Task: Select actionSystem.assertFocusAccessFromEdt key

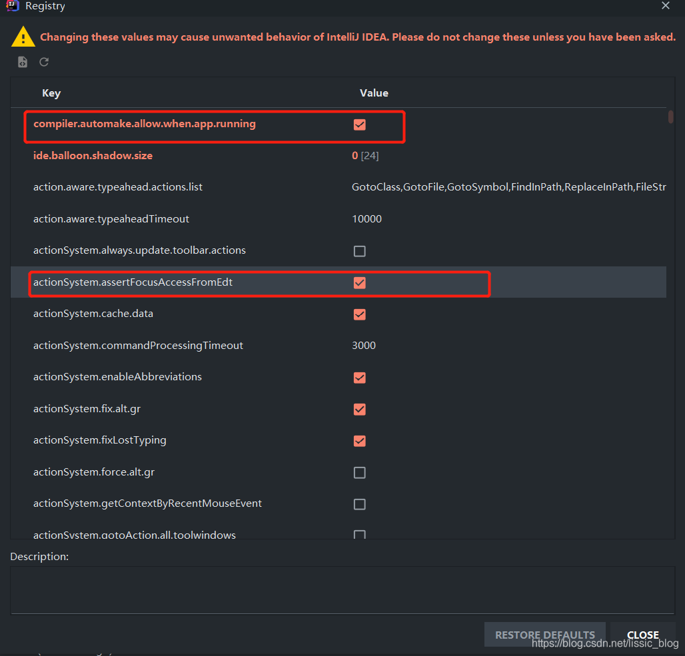Action: click(x=133, y=282)
